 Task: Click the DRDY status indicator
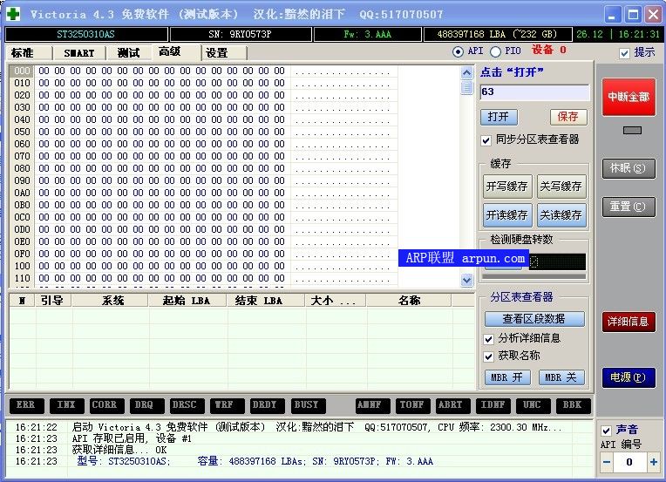coord(267,405)
